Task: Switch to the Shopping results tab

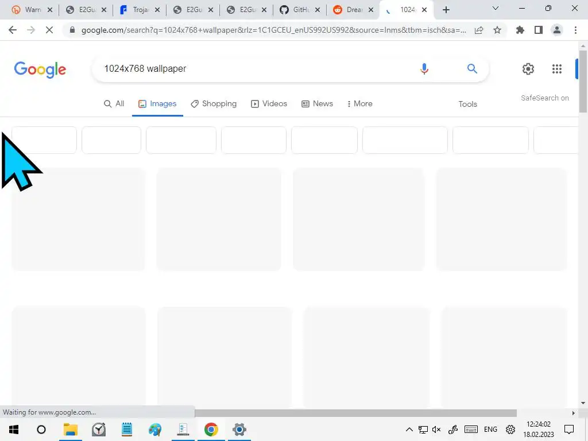Action: click(x=214, y=104)
